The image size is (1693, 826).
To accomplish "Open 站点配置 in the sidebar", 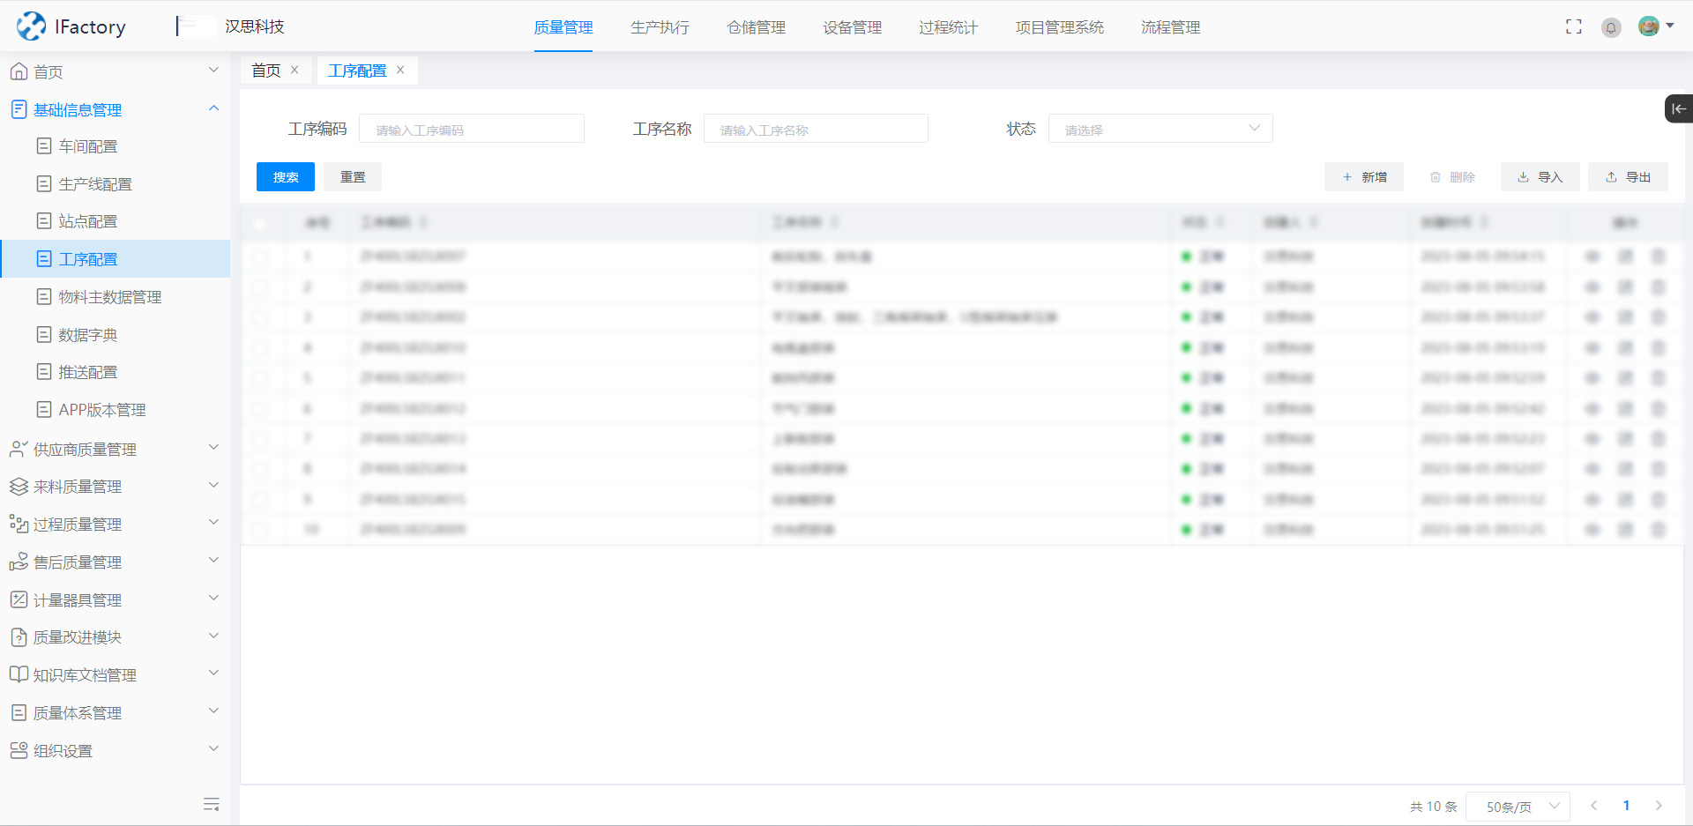I will [x=88, y=221].
